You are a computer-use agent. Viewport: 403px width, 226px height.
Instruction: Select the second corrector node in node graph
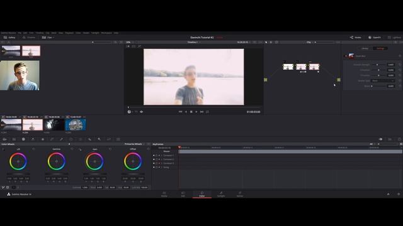point(301,67)
